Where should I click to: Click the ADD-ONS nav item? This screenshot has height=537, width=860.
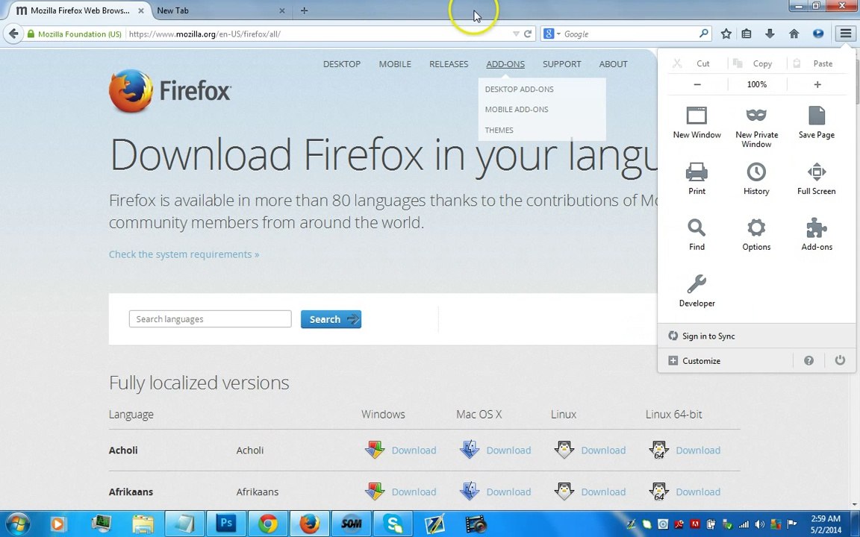[505, 64]
